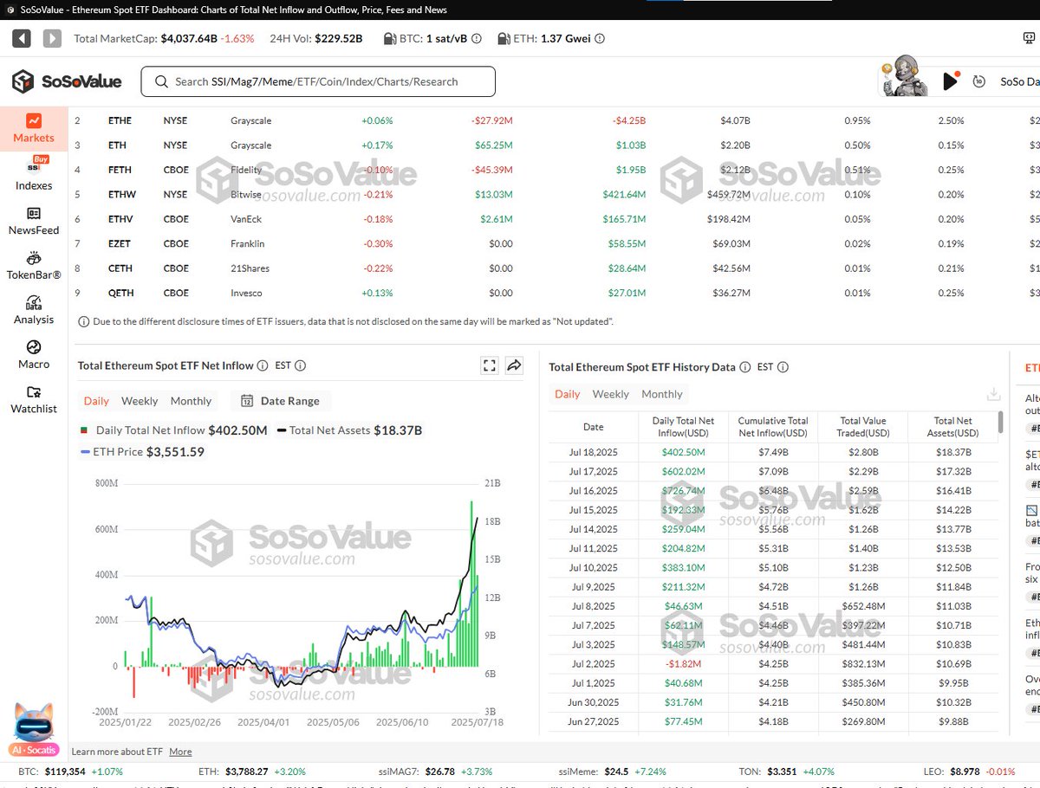
Task: Open the Date Range picker
Action: click(281, 401)
